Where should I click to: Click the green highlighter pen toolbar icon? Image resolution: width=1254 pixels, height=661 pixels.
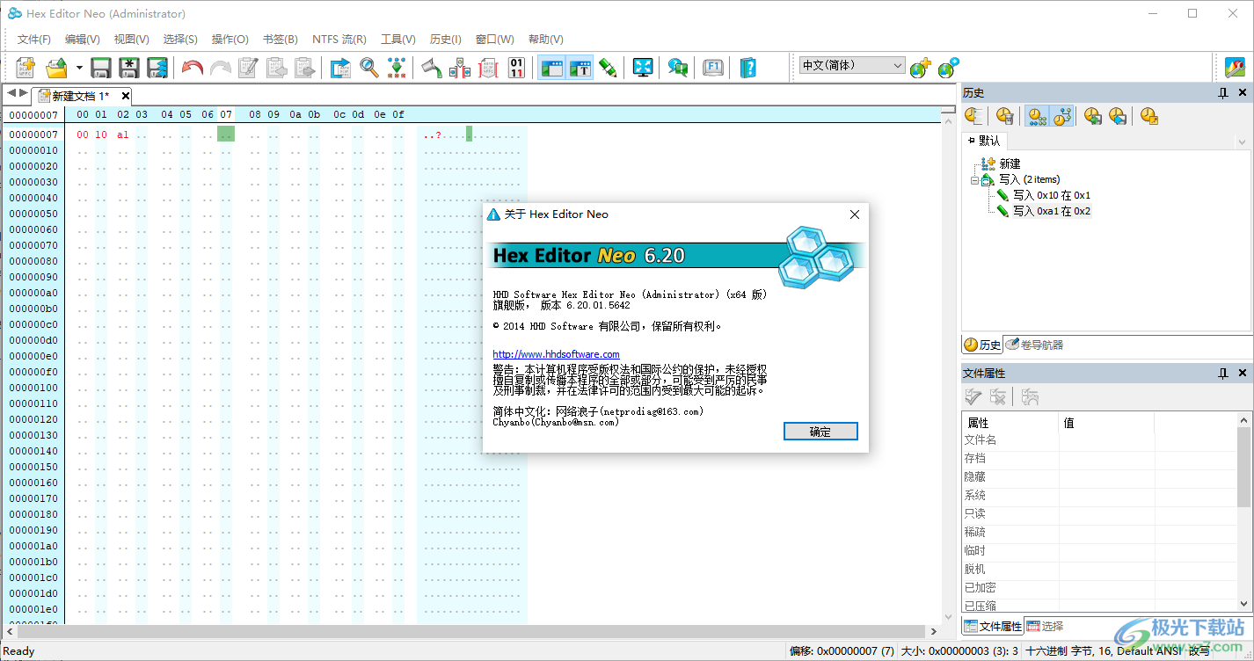[x=608, y=68]
